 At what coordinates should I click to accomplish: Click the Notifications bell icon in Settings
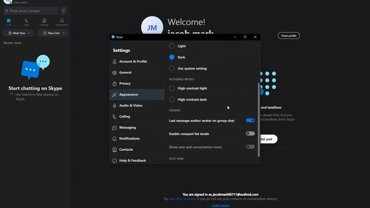coord(114,139)
